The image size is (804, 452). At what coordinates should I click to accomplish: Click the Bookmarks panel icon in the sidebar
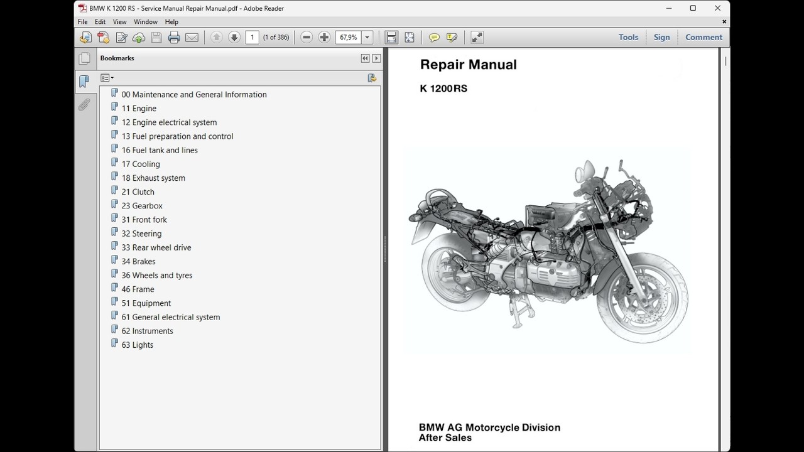[84, 82]
